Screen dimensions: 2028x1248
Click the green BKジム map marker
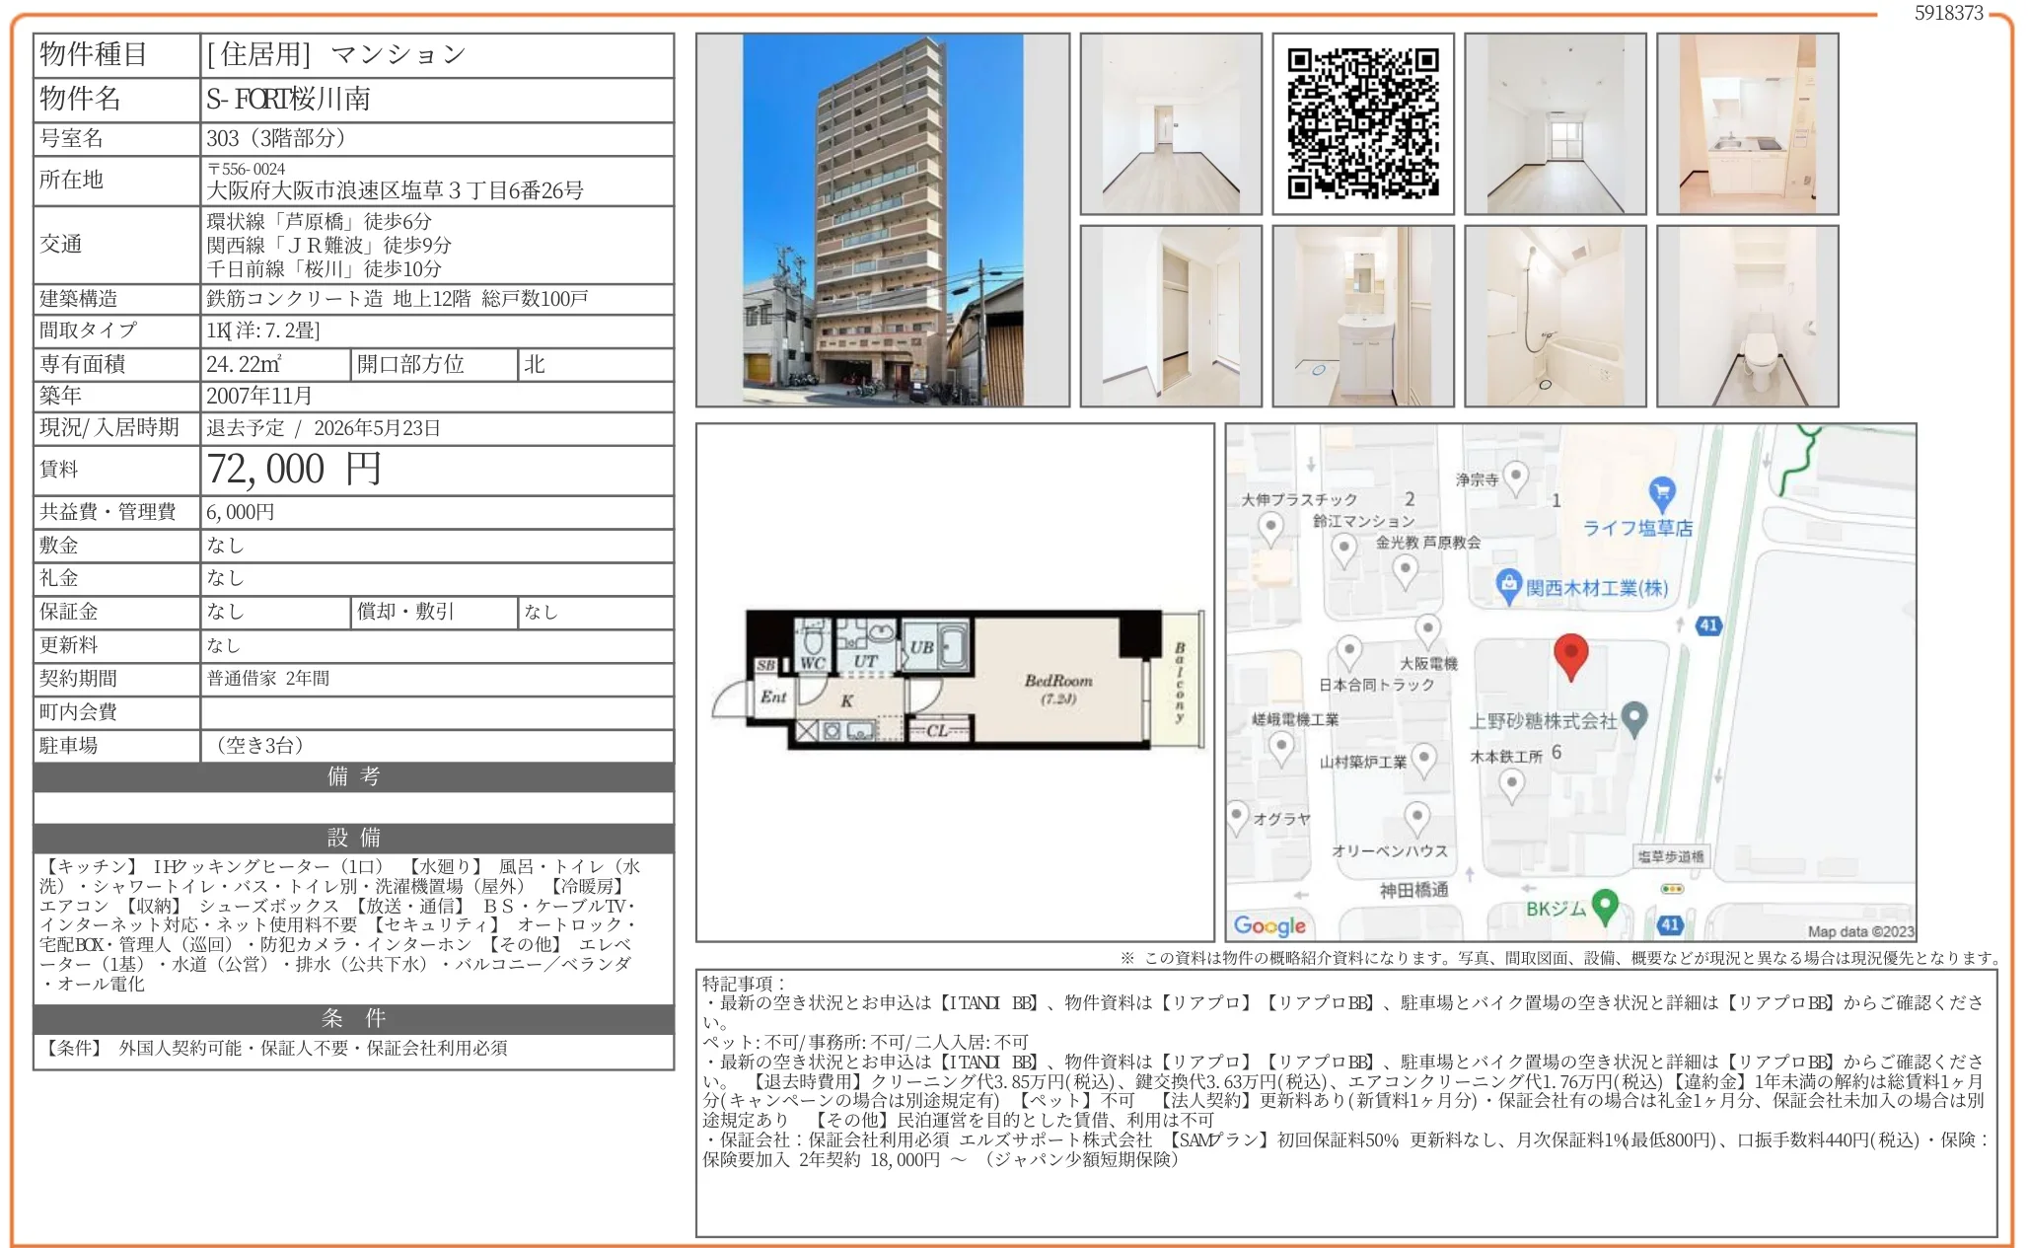pyautogui.click(x=1606, y=905)
